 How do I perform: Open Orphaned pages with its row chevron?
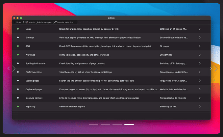(200, 89)
